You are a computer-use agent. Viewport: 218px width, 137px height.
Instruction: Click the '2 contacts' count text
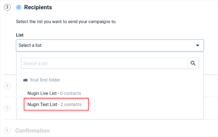pyautogui.click(x=71, y=105)
